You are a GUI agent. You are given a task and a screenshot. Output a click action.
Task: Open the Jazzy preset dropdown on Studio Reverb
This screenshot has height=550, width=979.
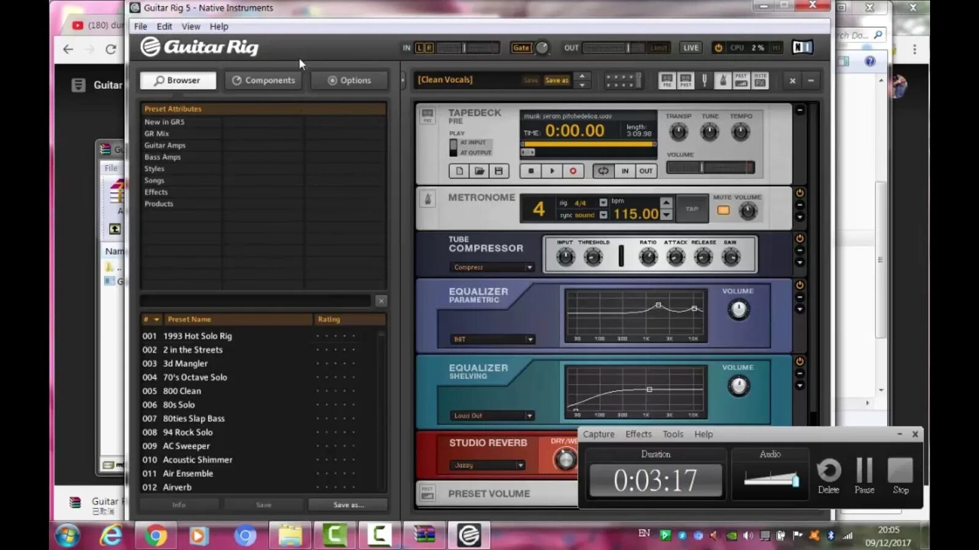click(488, 464)
